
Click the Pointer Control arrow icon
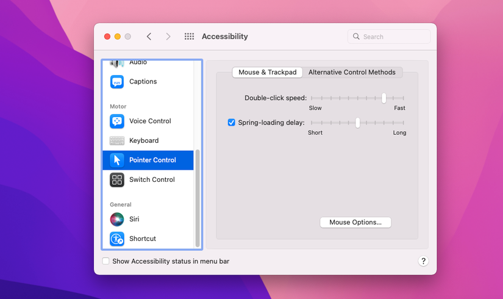pyautogui.click(x=117, y=160)
